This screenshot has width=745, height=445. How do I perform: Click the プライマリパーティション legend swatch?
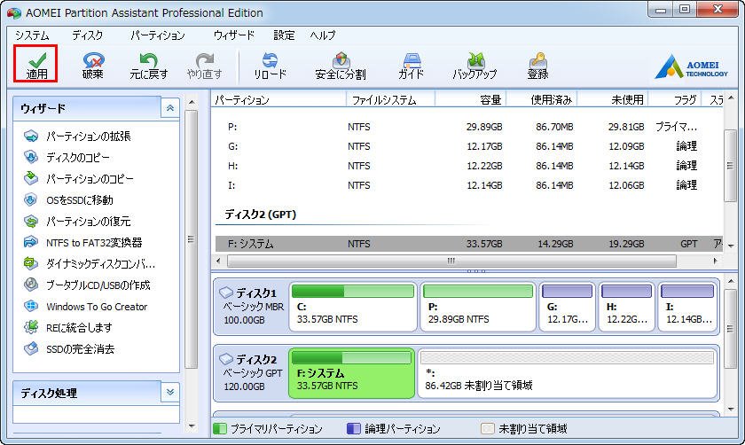pos(220,428)
